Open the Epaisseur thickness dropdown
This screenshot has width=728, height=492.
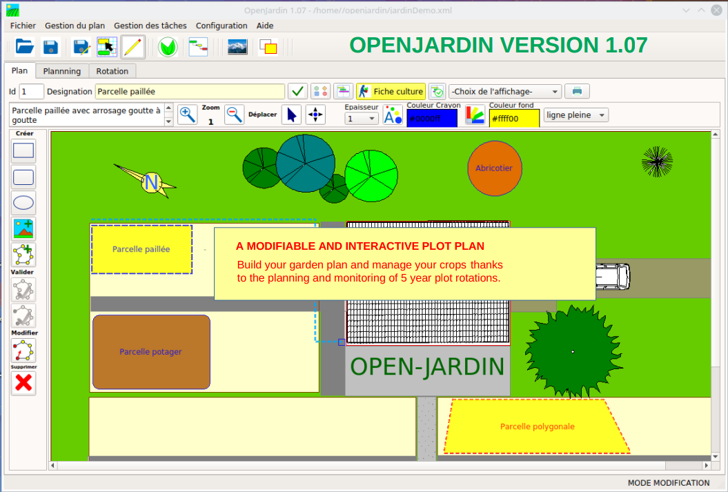tap(362, 118)
